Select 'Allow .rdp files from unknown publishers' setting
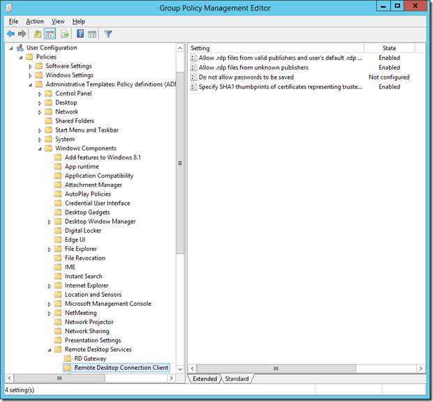 (253, 68)
